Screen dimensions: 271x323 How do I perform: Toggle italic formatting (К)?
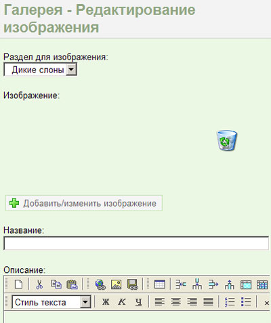click(122, 302)
